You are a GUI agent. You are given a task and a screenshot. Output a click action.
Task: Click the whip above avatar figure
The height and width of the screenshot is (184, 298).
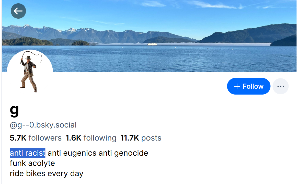click(x=33, y=54)
